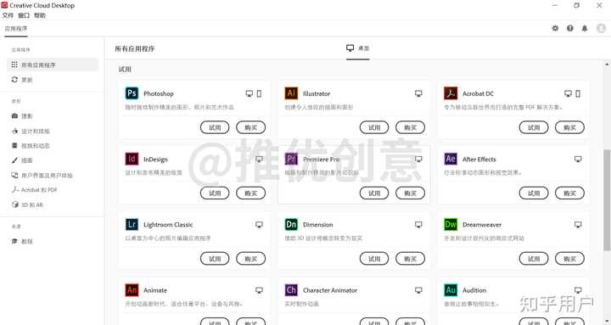611x325 pixels.
Task: Open the 窗口 menu
Action: click(x=24, y=15)
